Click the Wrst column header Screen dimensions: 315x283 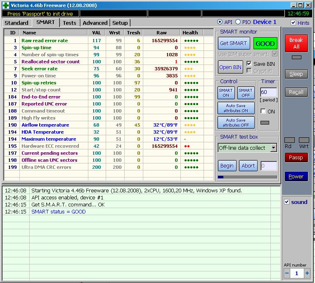[x=115, y=32]
